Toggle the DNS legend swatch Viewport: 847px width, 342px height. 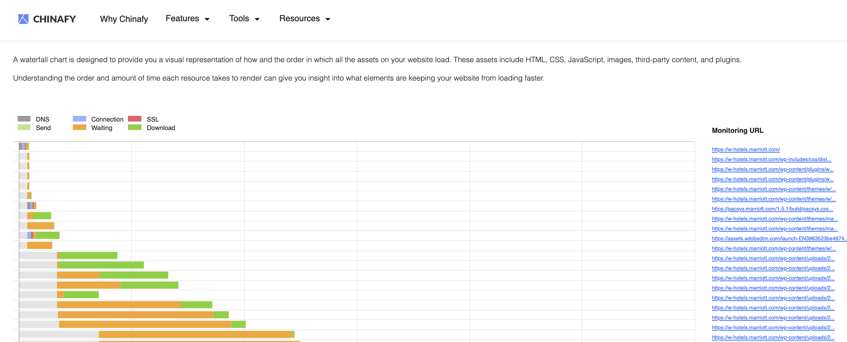coord(24,119)
